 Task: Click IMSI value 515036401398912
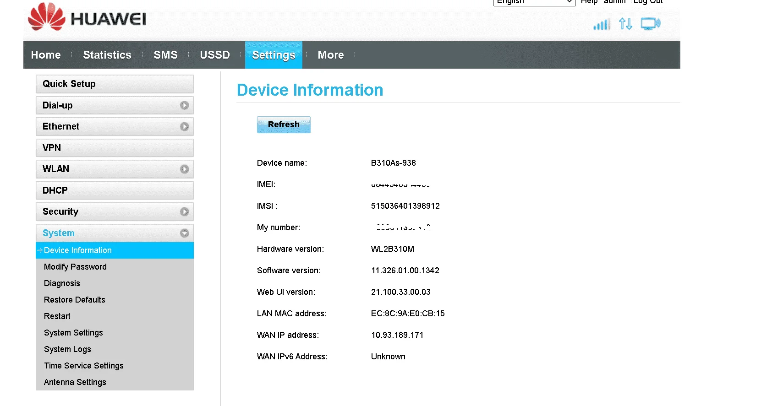[x=405, y=206]
